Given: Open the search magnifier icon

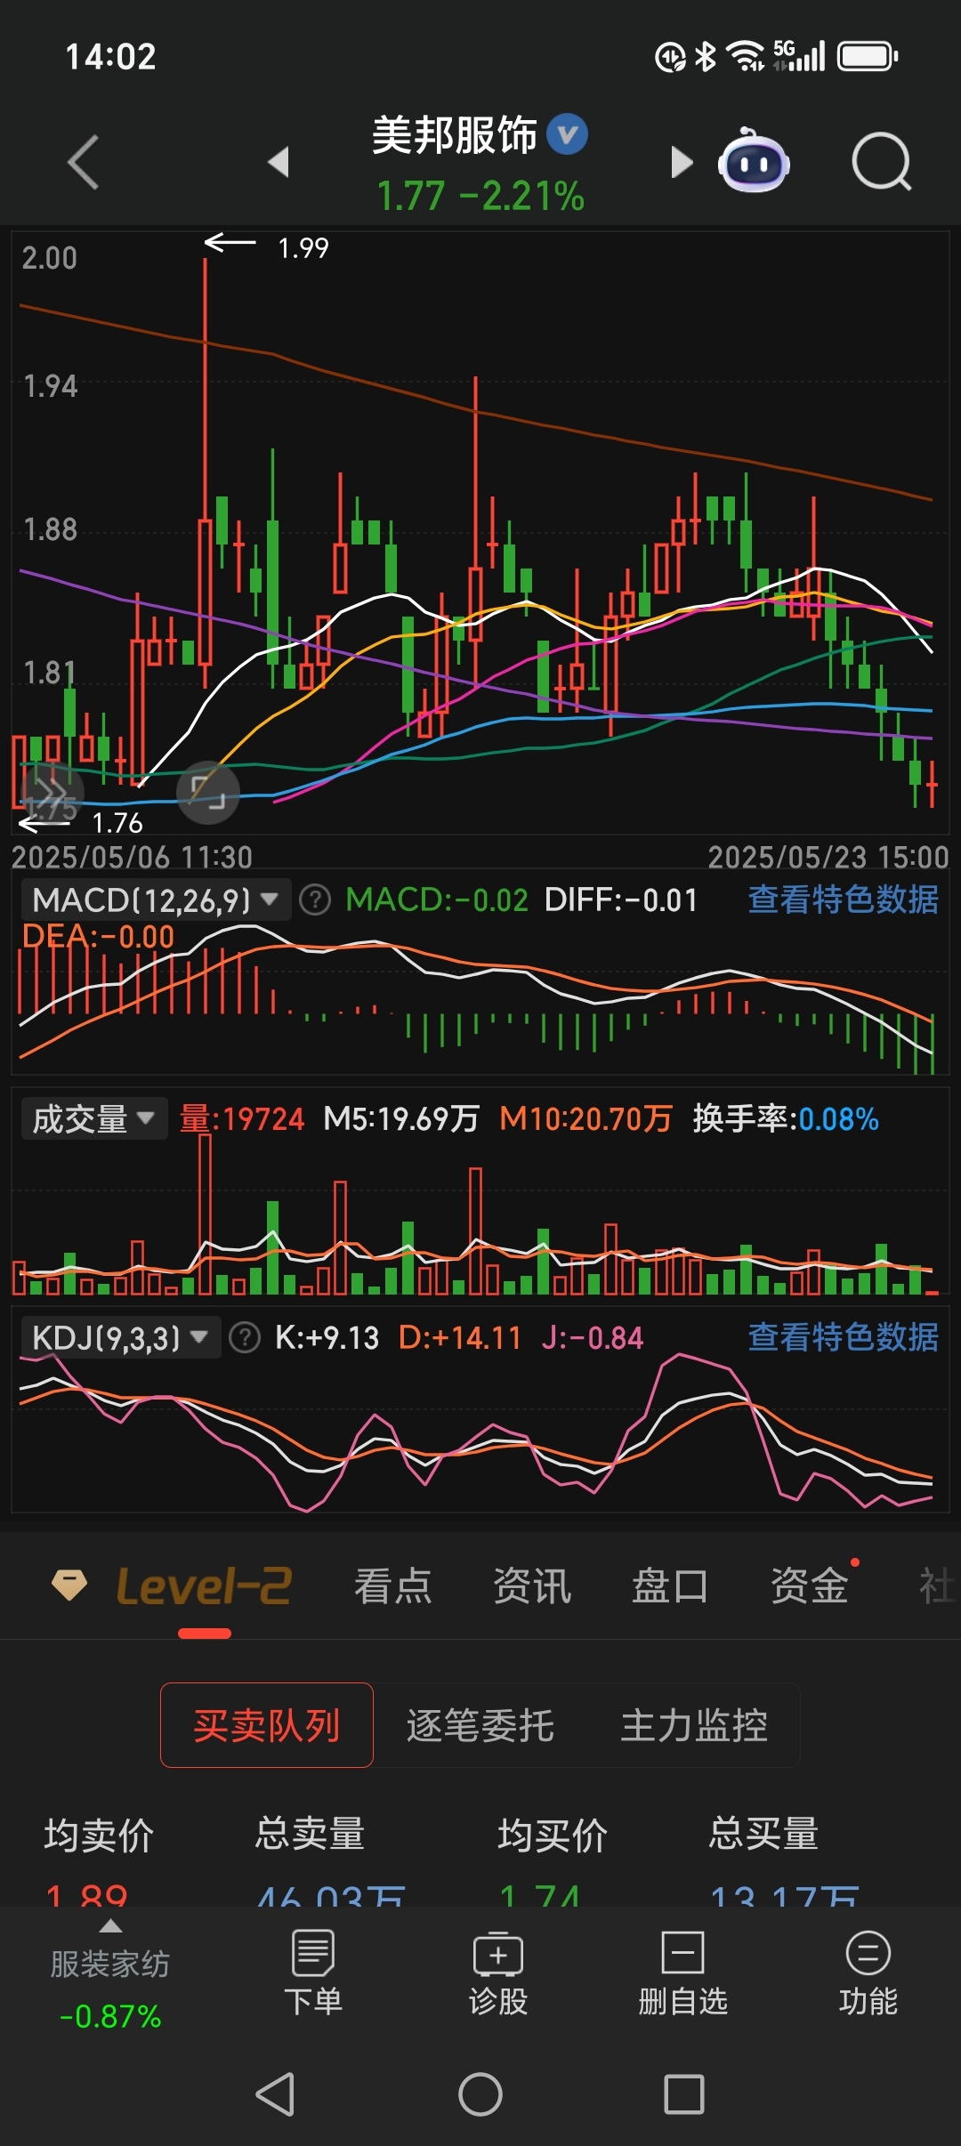Looking at the screenshot, I should coord(882,162).
